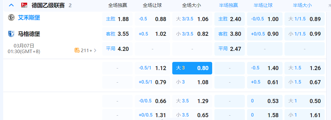Choose 大 3/3.5 at 1.06
The image size is (331, 120).
[192, 19]
